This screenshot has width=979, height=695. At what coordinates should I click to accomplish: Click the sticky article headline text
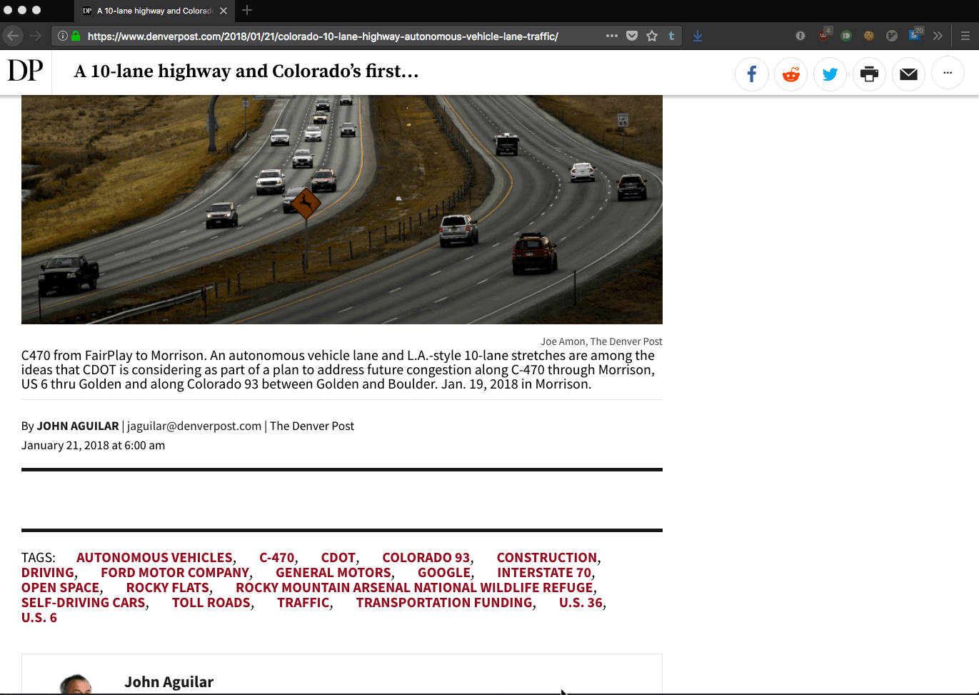[x=246, y=71]
